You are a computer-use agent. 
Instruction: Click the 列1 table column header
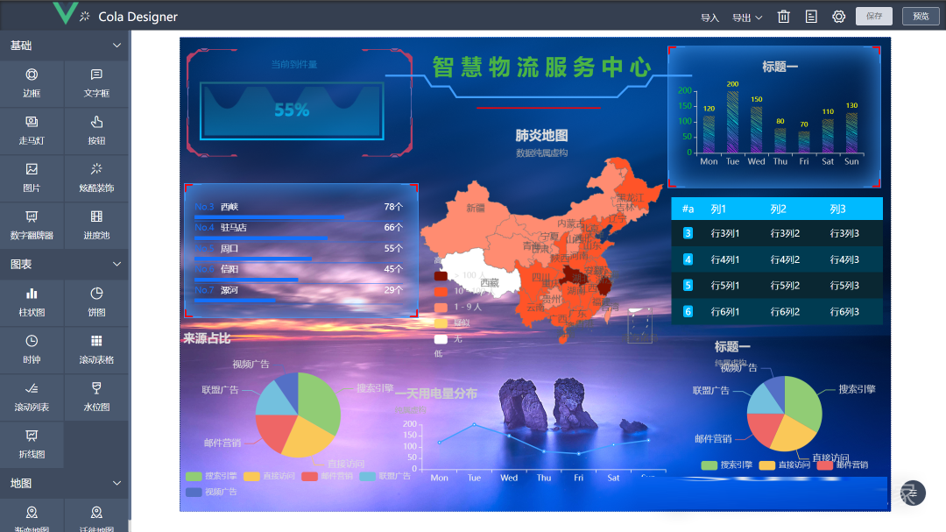(718, 209)
